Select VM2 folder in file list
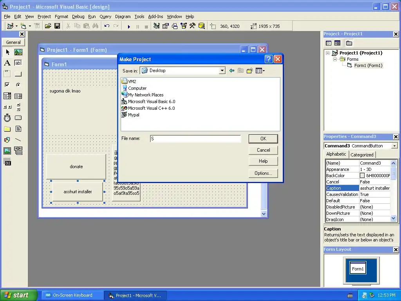Image resolution: width=401 pixels, height=301 pixels. pos(129,82)
